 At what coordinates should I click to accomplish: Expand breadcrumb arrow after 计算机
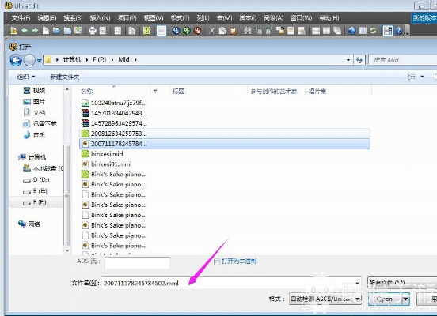click(x=87, y=60)
